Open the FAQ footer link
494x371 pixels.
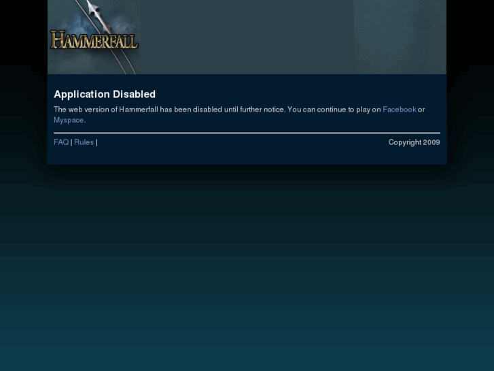(x=61, y=142)
